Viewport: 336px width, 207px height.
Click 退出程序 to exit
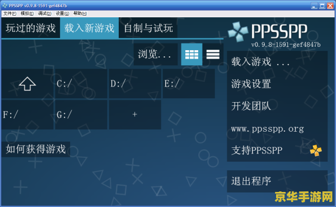pos(277,181)
